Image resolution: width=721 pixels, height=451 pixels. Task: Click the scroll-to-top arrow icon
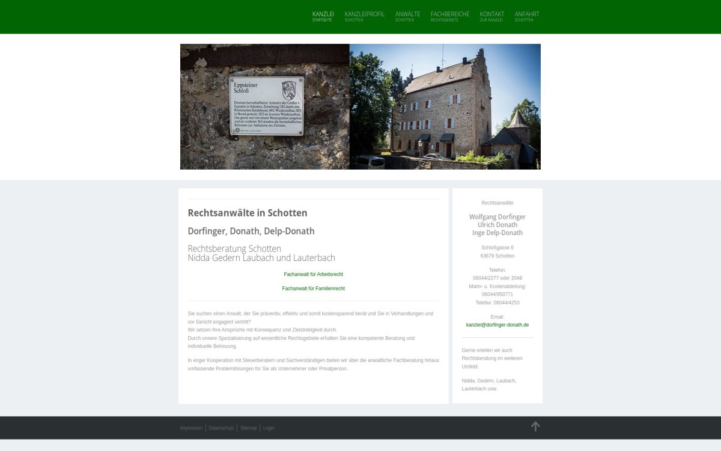535,426
